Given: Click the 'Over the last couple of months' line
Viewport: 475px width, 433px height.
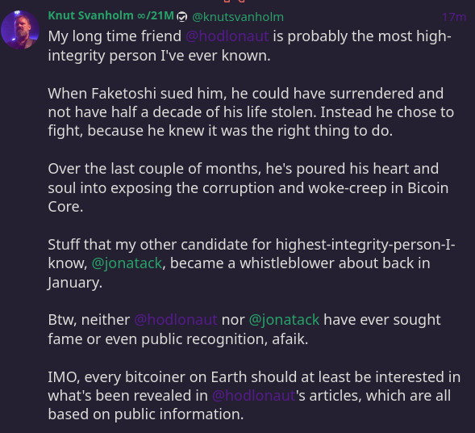Looking at the screenshot, I should (x=244, y=169).
